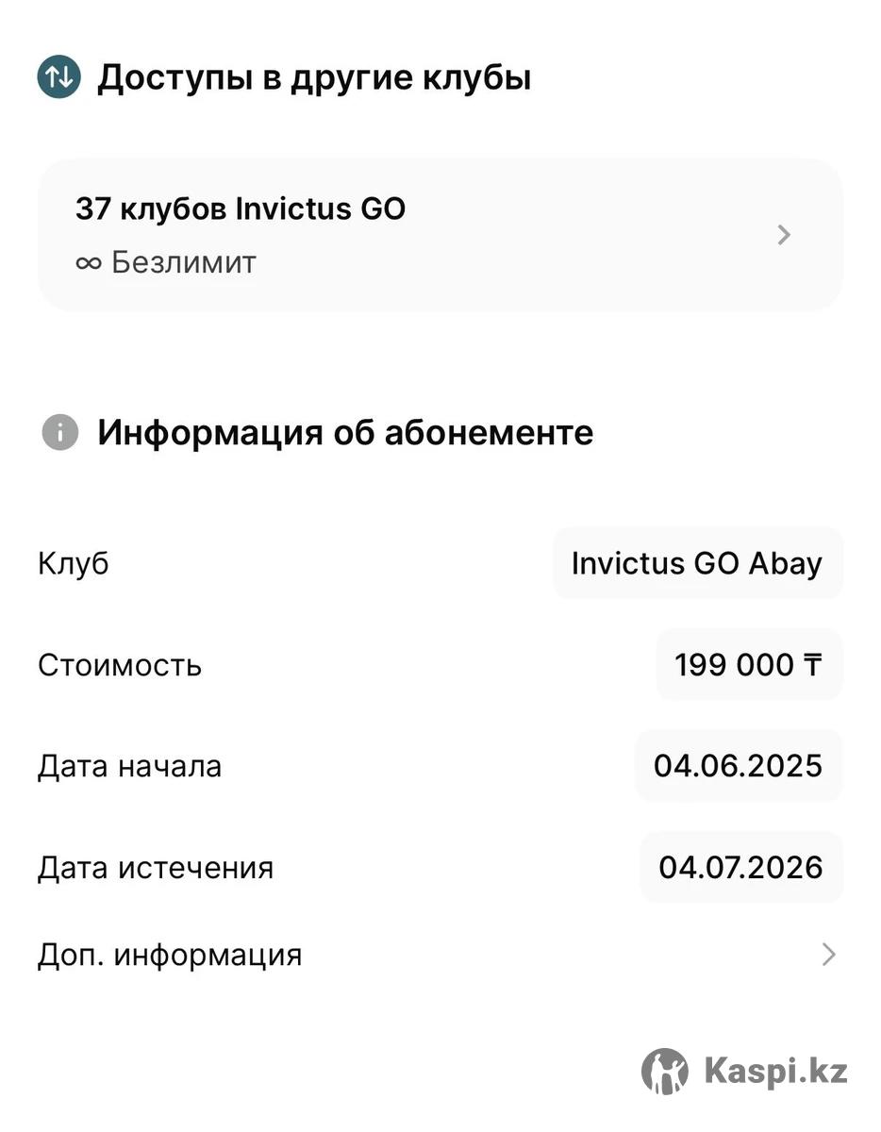
Task: Select the Invictus GO Abay club value
Action: [x=697, y=563]
